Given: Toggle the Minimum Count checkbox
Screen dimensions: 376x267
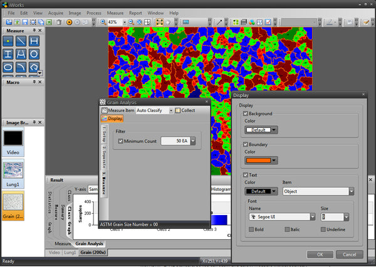Looking at the screenshot, I should tap(120, 141).
